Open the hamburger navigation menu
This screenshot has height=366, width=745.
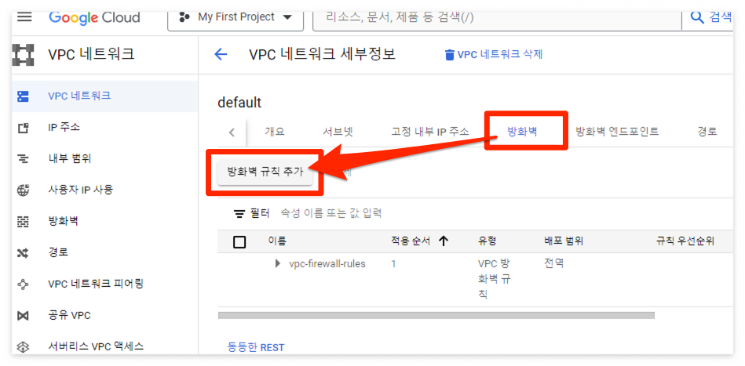tap(24, 17)
